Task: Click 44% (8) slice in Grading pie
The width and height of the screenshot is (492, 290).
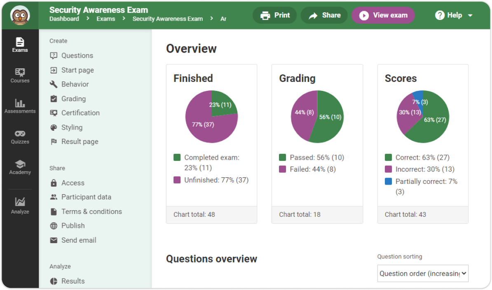Action: click(x=304, y=112)
